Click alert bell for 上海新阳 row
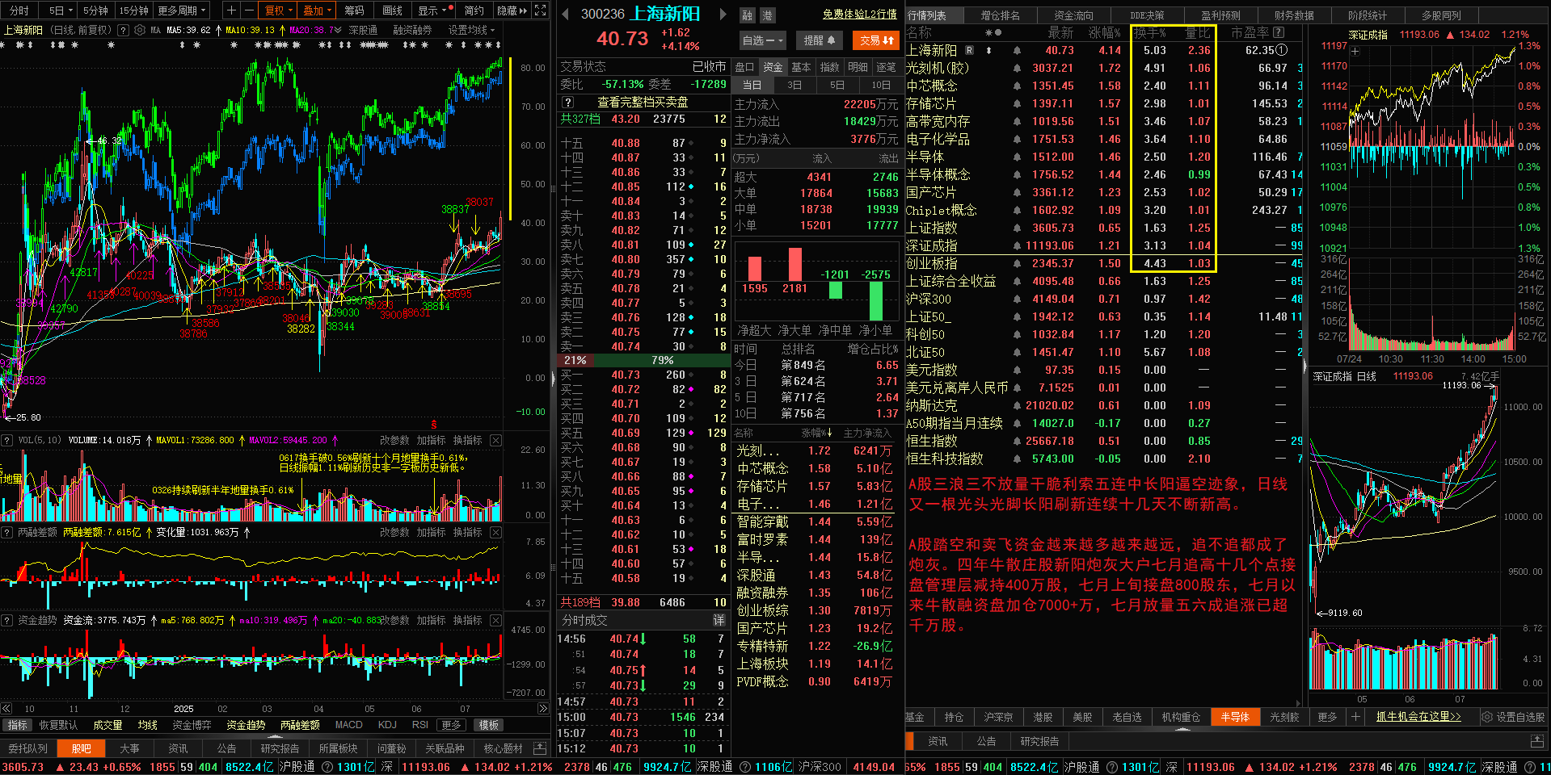 1016,50
